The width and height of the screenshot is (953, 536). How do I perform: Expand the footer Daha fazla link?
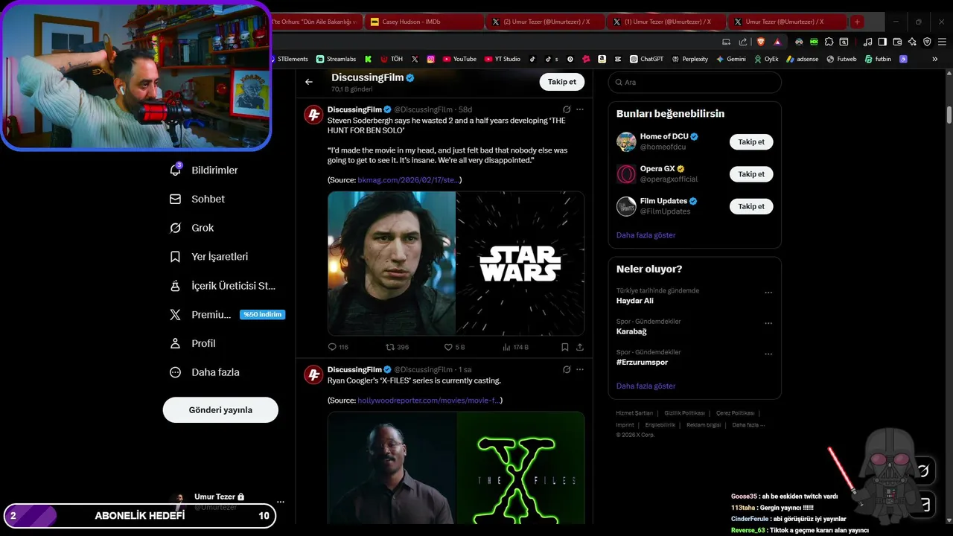tap(748, 425)
